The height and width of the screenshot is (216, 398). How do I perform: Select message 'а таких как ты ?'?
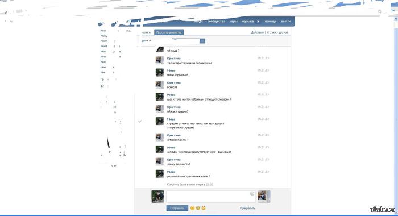[x=177, y=140]
